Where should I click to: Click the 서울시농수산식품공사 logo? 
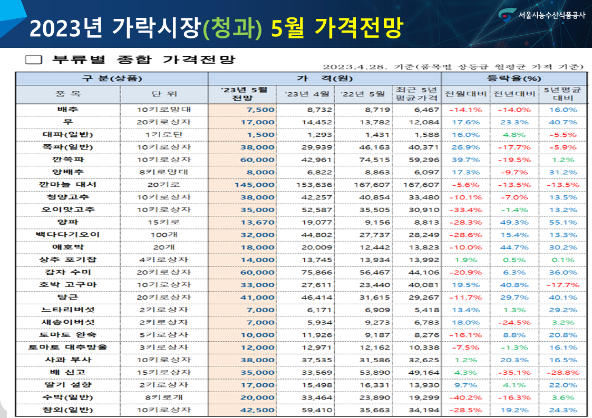coord(541,15)
